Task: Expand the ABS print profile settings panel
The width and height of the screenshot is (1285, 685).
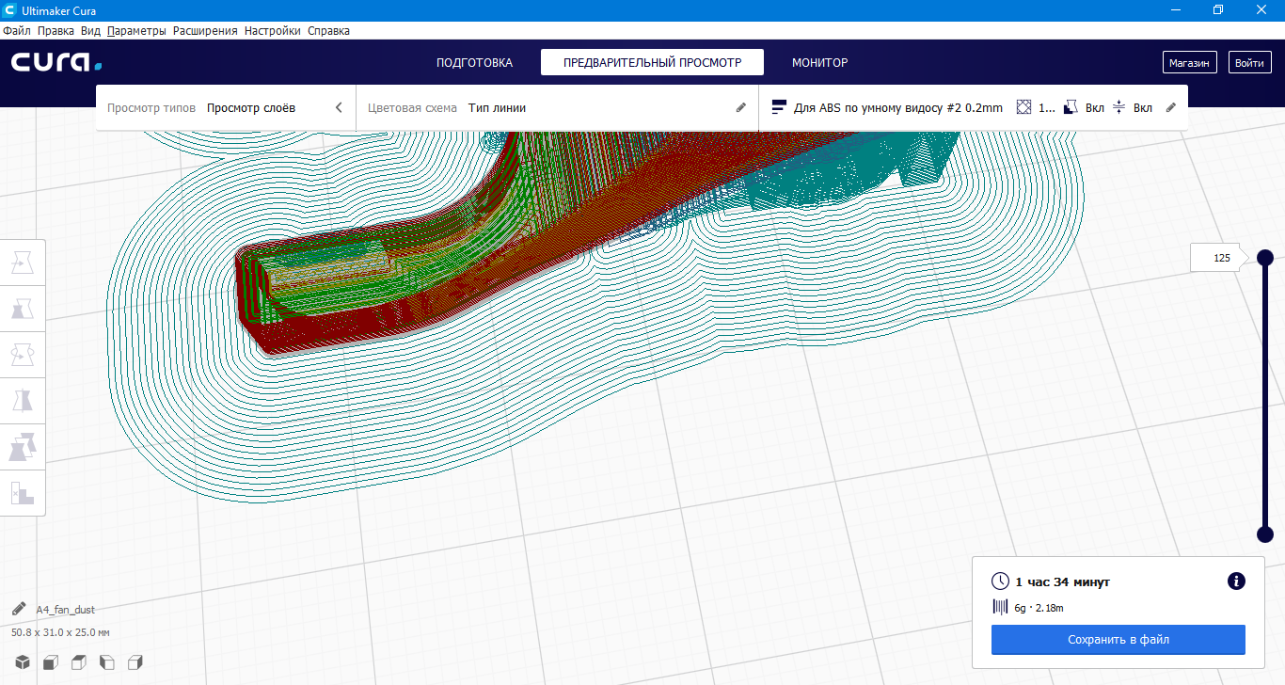Action: click(974, 108)
